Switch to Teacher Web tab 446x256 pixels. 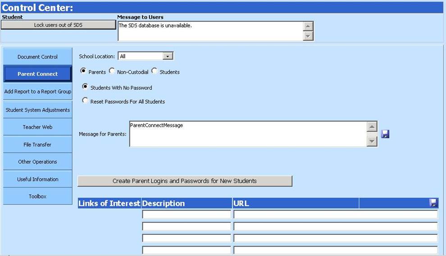(x=37, y=127)
